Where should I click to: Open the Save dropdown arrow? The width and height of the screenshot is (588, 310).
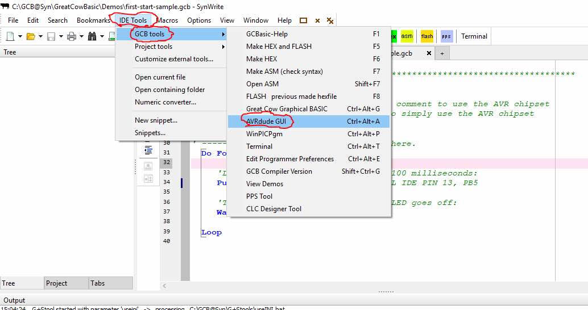pos(61,36)
